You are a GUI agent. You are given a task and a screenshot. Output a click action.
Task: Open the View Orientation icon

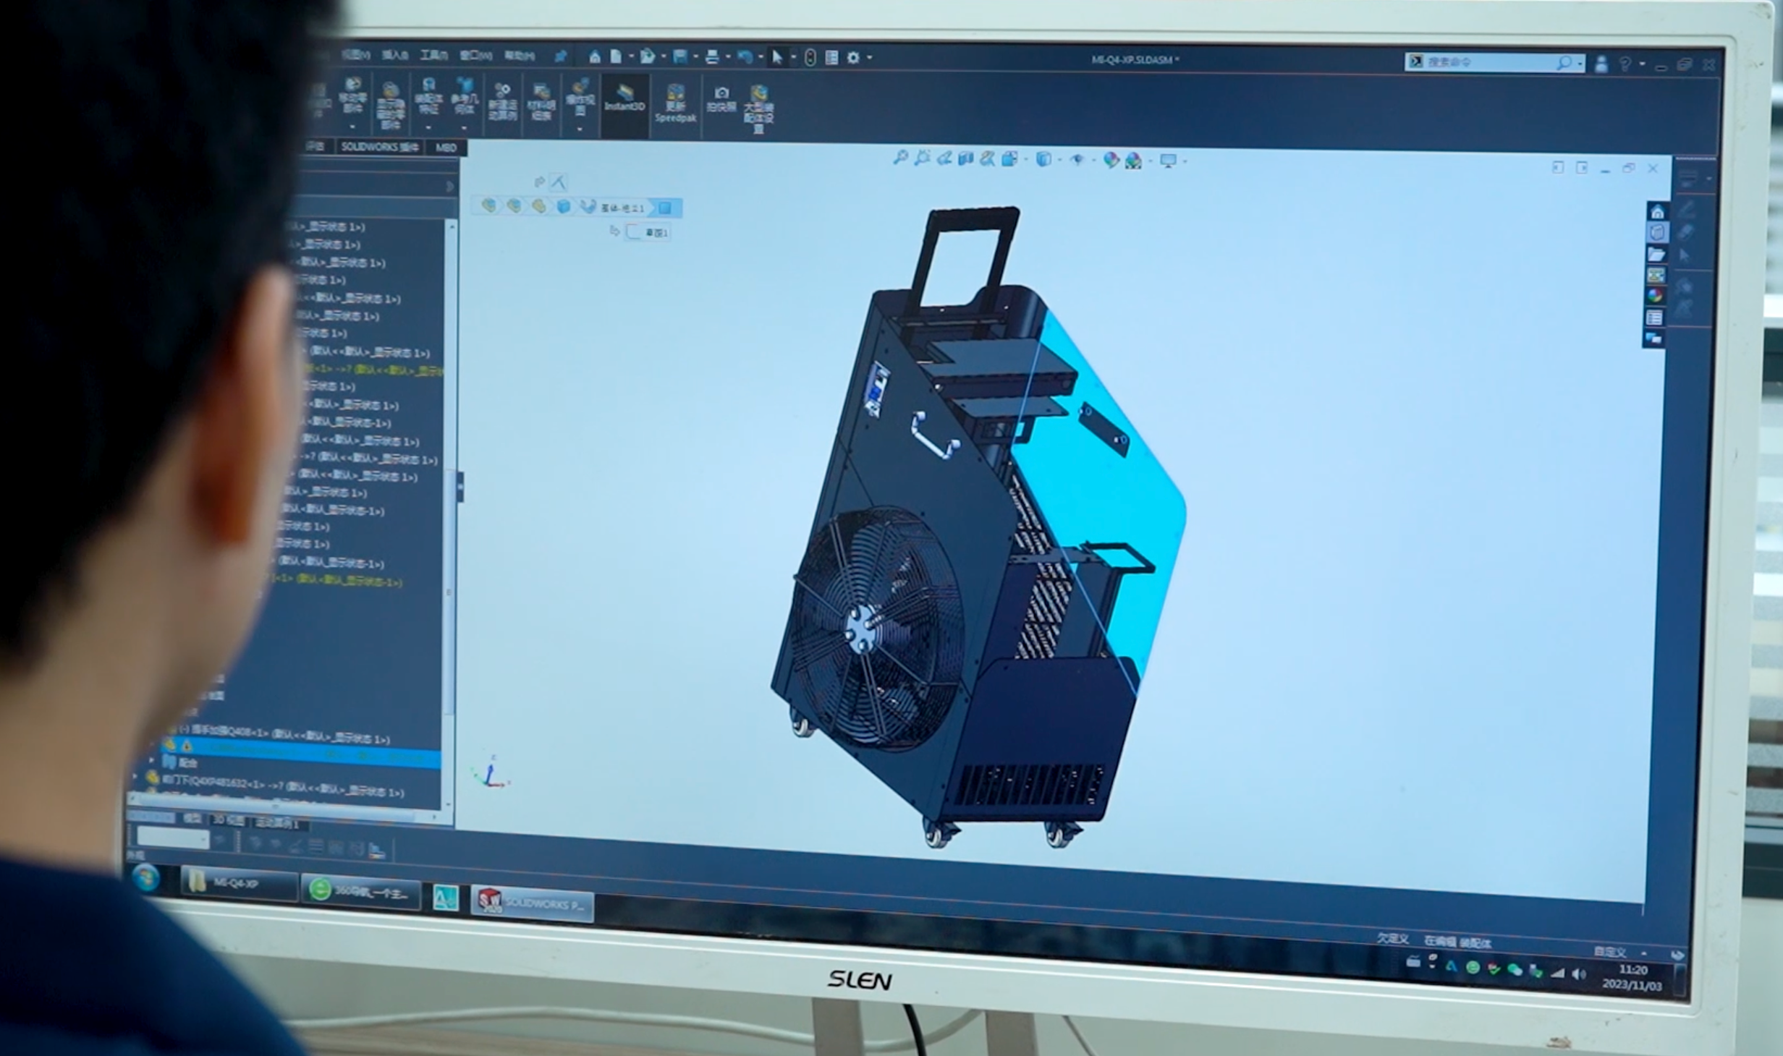[1010, 159]
